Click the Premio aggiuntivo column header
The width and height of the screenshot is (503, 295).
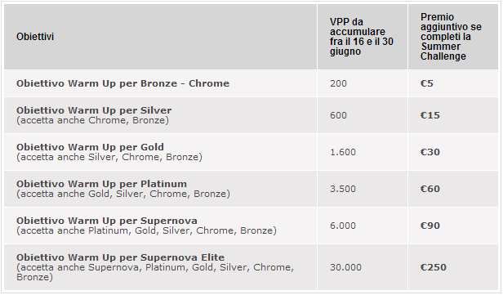coord(451,37)
